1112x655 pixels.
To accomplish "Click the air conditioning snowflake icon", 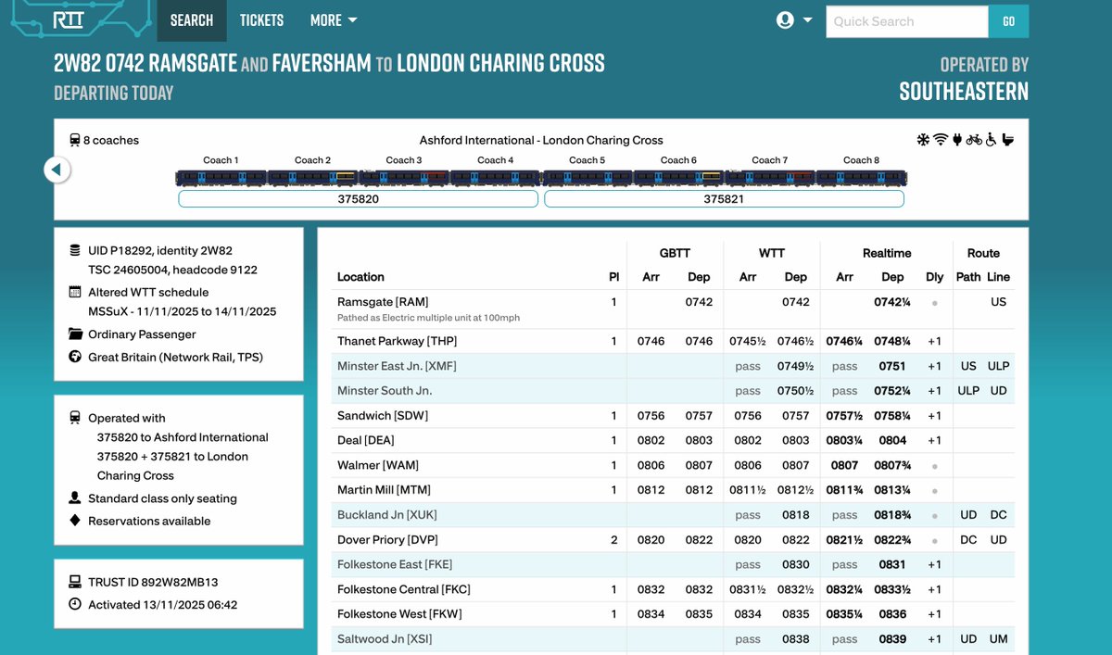I will (923, 140).
